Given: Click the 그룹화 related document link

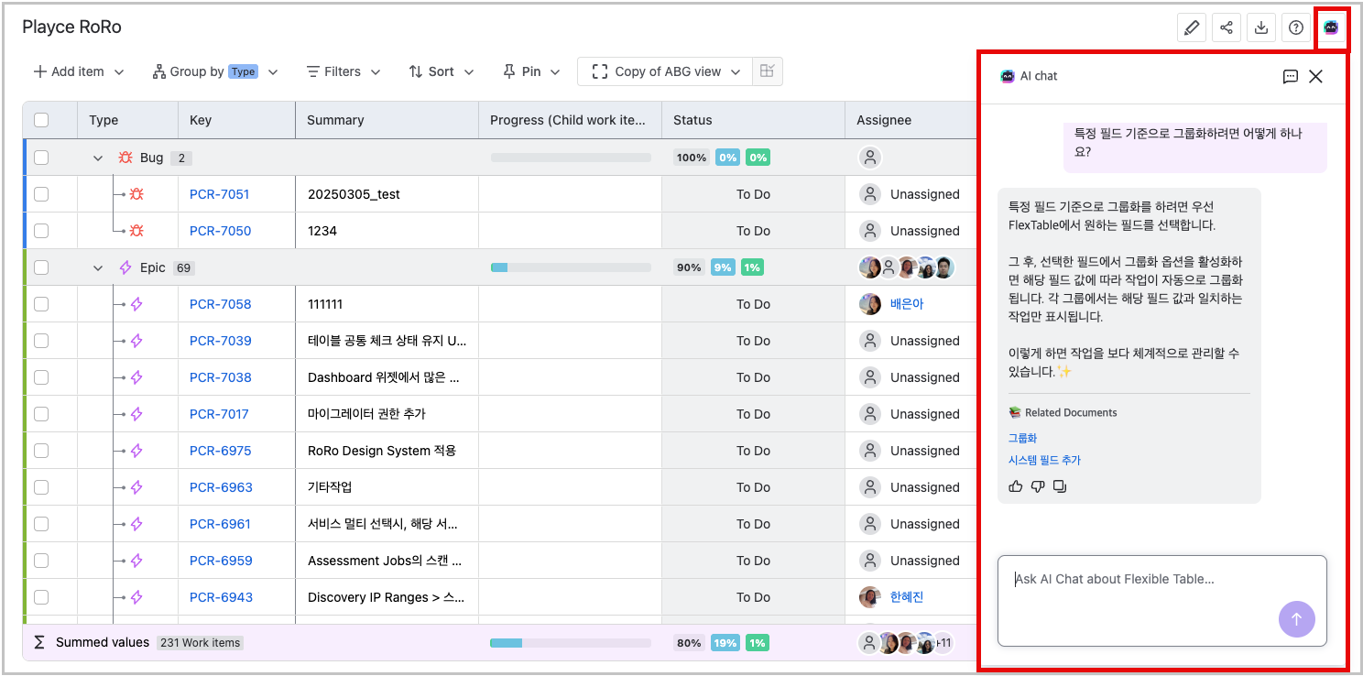Looking at the screenshot, I should click(1021, 438).
